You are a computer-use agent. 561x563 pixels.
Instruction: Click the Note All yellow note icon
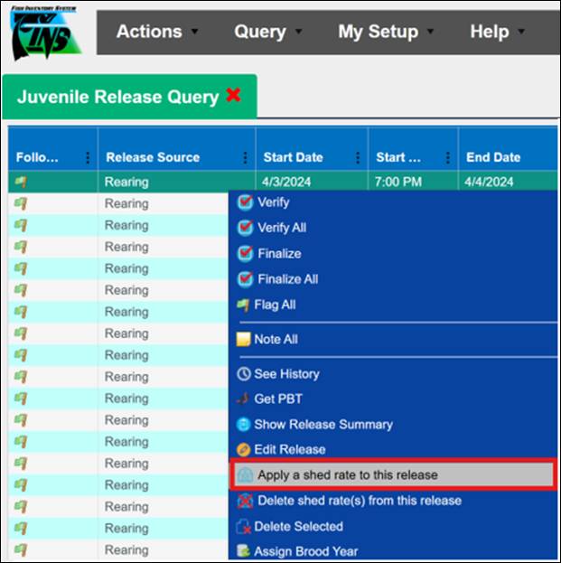(243, 339)
